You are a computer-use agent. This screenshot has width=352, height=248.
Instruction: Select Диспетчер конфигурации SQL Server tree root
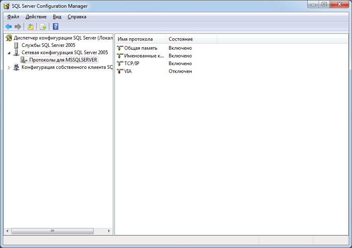(x=63, y=38)
